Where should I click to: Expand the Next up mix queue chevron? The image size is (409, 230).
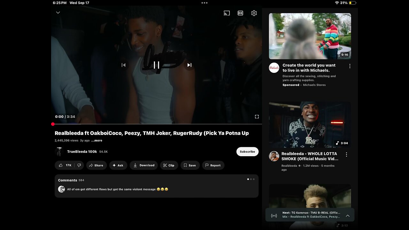pyautogui.click(x=348, y=216)
